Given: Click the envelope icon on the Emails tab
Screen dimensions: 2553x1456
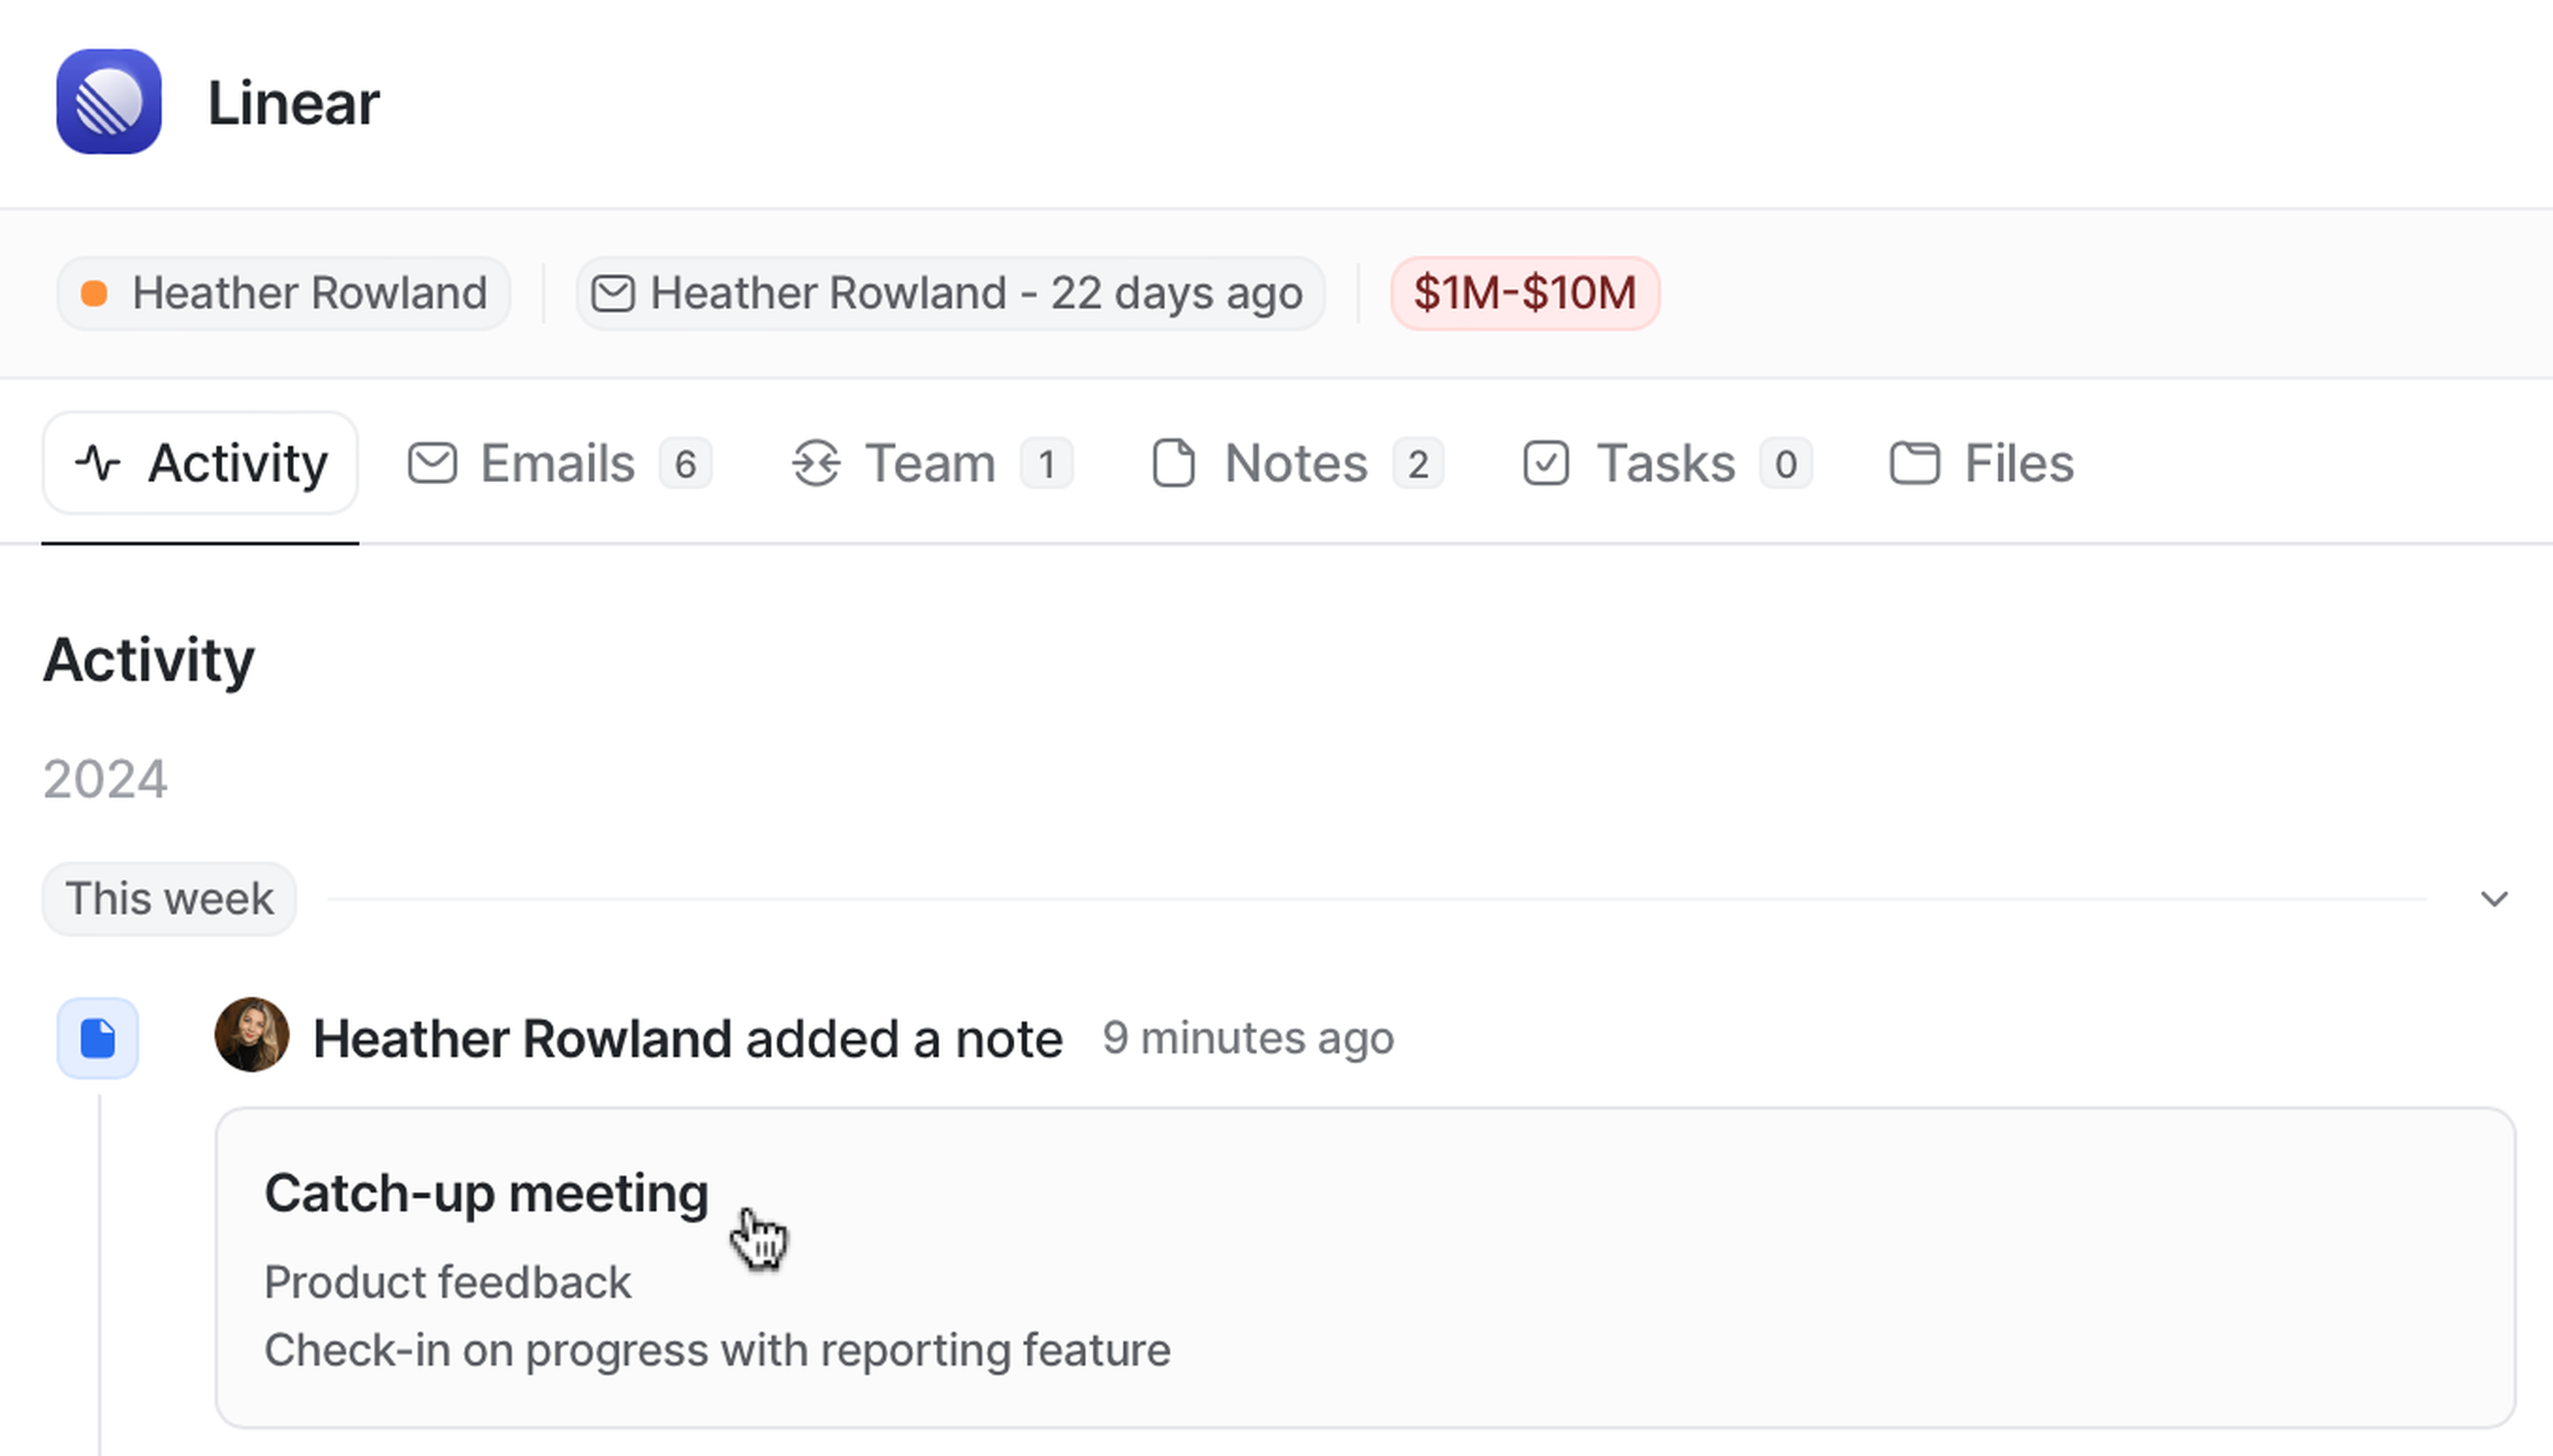Looking at the screenshot, I should 432,464.
